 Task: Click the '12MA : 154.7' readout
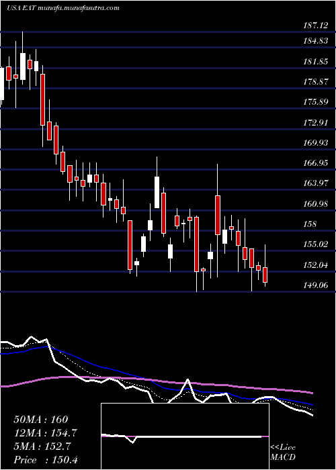pos(45,433)
